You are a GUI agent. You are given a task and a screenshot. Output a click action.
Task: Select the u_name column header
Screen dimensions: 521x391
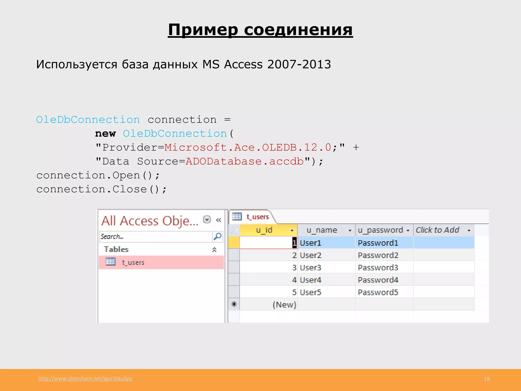point(326,230)
